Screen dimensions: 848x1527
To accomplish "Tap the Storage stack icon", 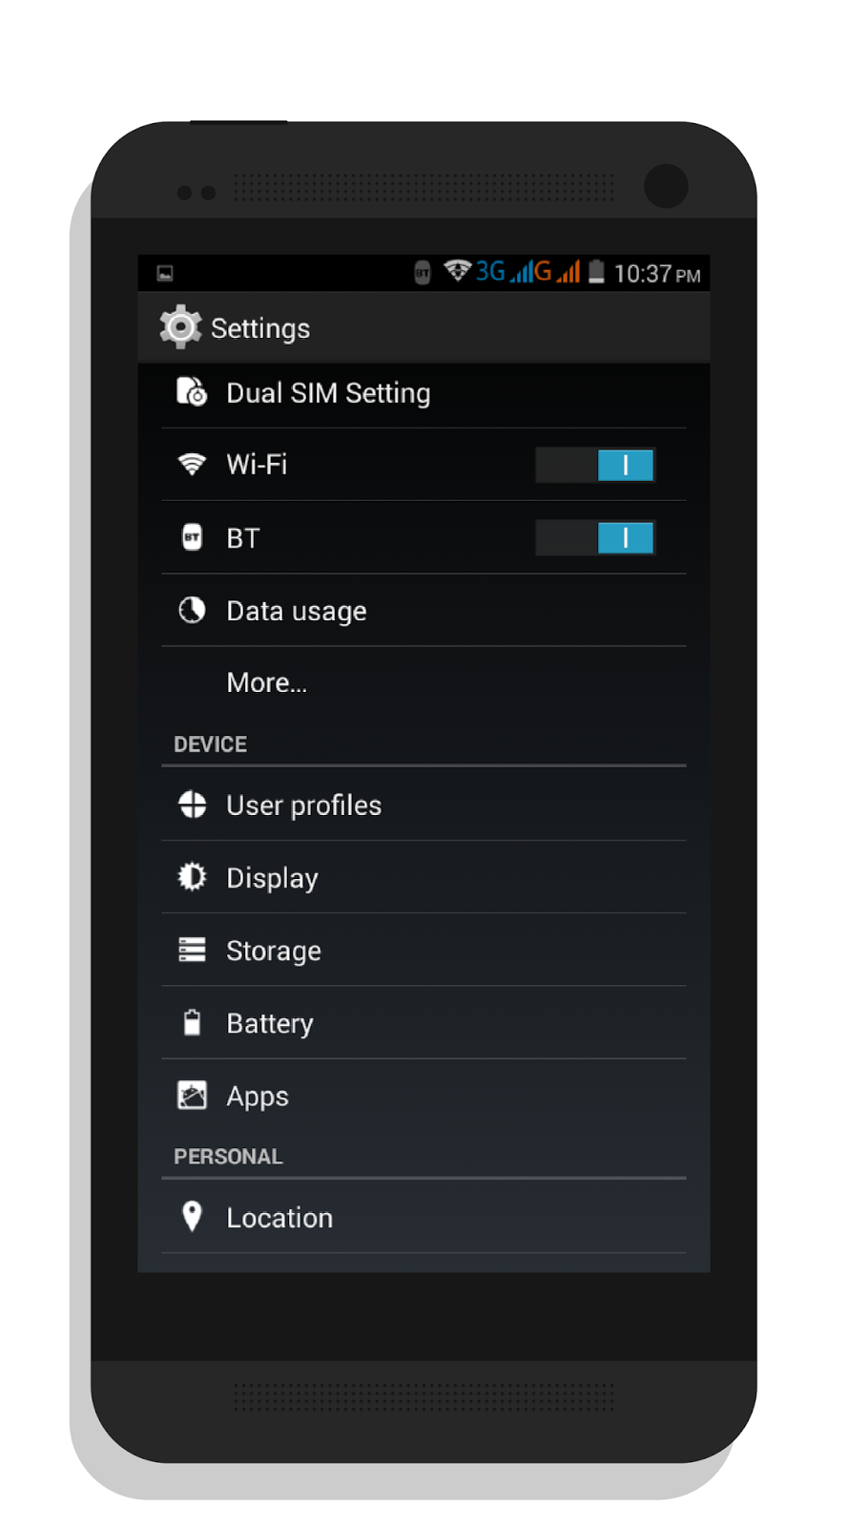I will point(192,950).
